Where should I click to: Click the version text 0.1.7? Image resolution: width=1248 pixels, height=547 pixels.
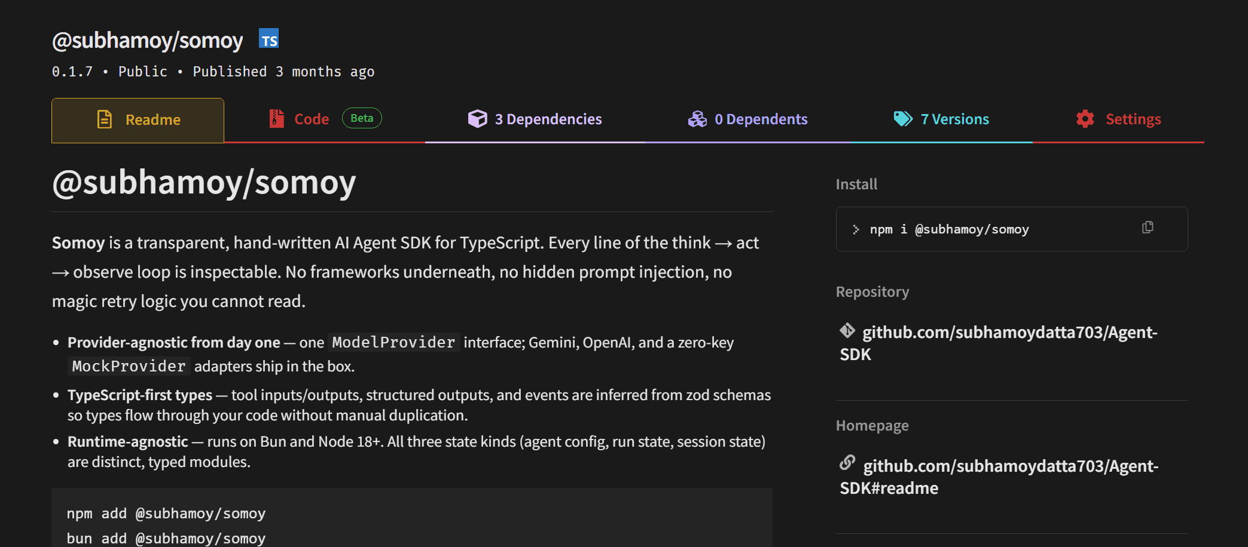(x=72, y=72)
